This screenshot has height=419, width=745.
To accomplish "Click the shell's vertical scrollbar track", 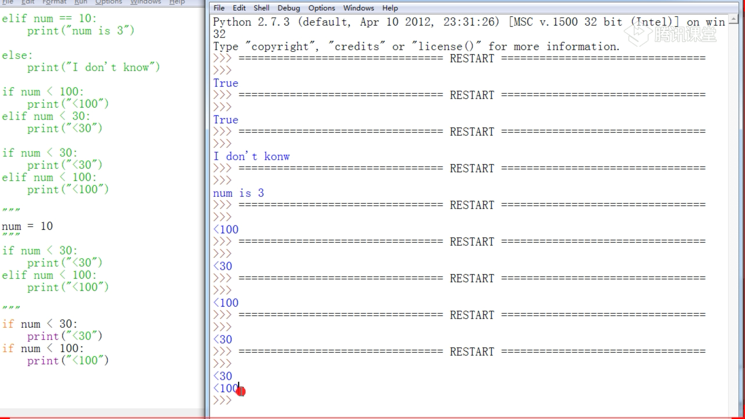I will [733, 217].
